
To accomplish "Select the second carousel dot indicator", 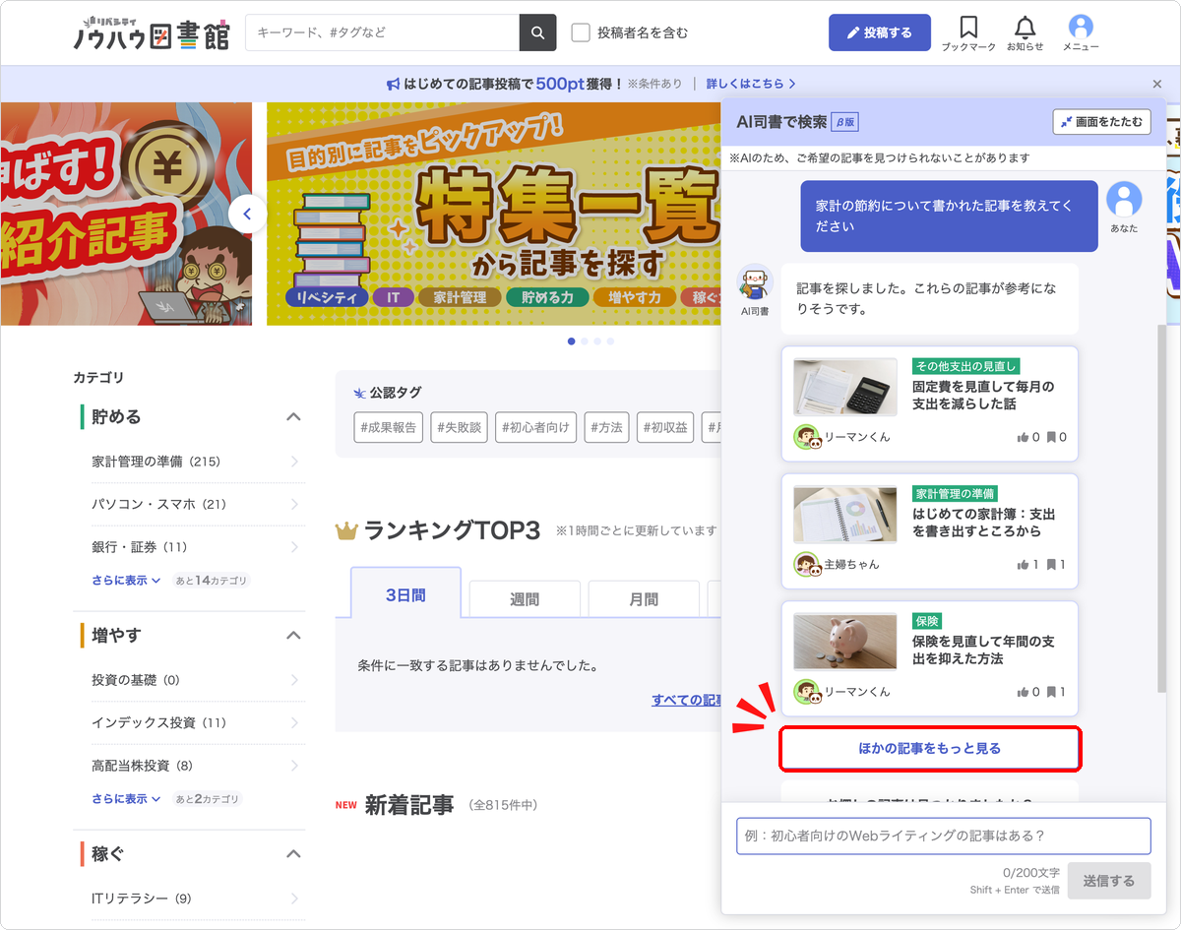I will [x=585, y=341].
